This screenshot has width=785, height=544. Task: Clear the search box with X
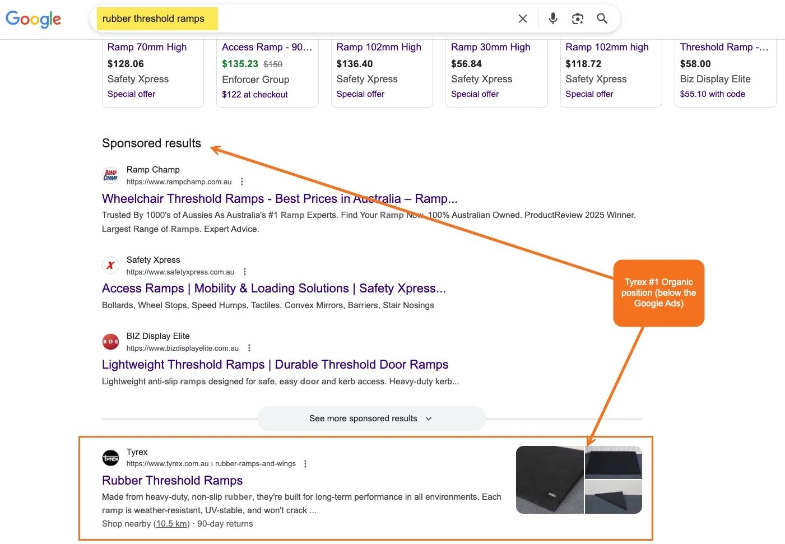[523, 18]
